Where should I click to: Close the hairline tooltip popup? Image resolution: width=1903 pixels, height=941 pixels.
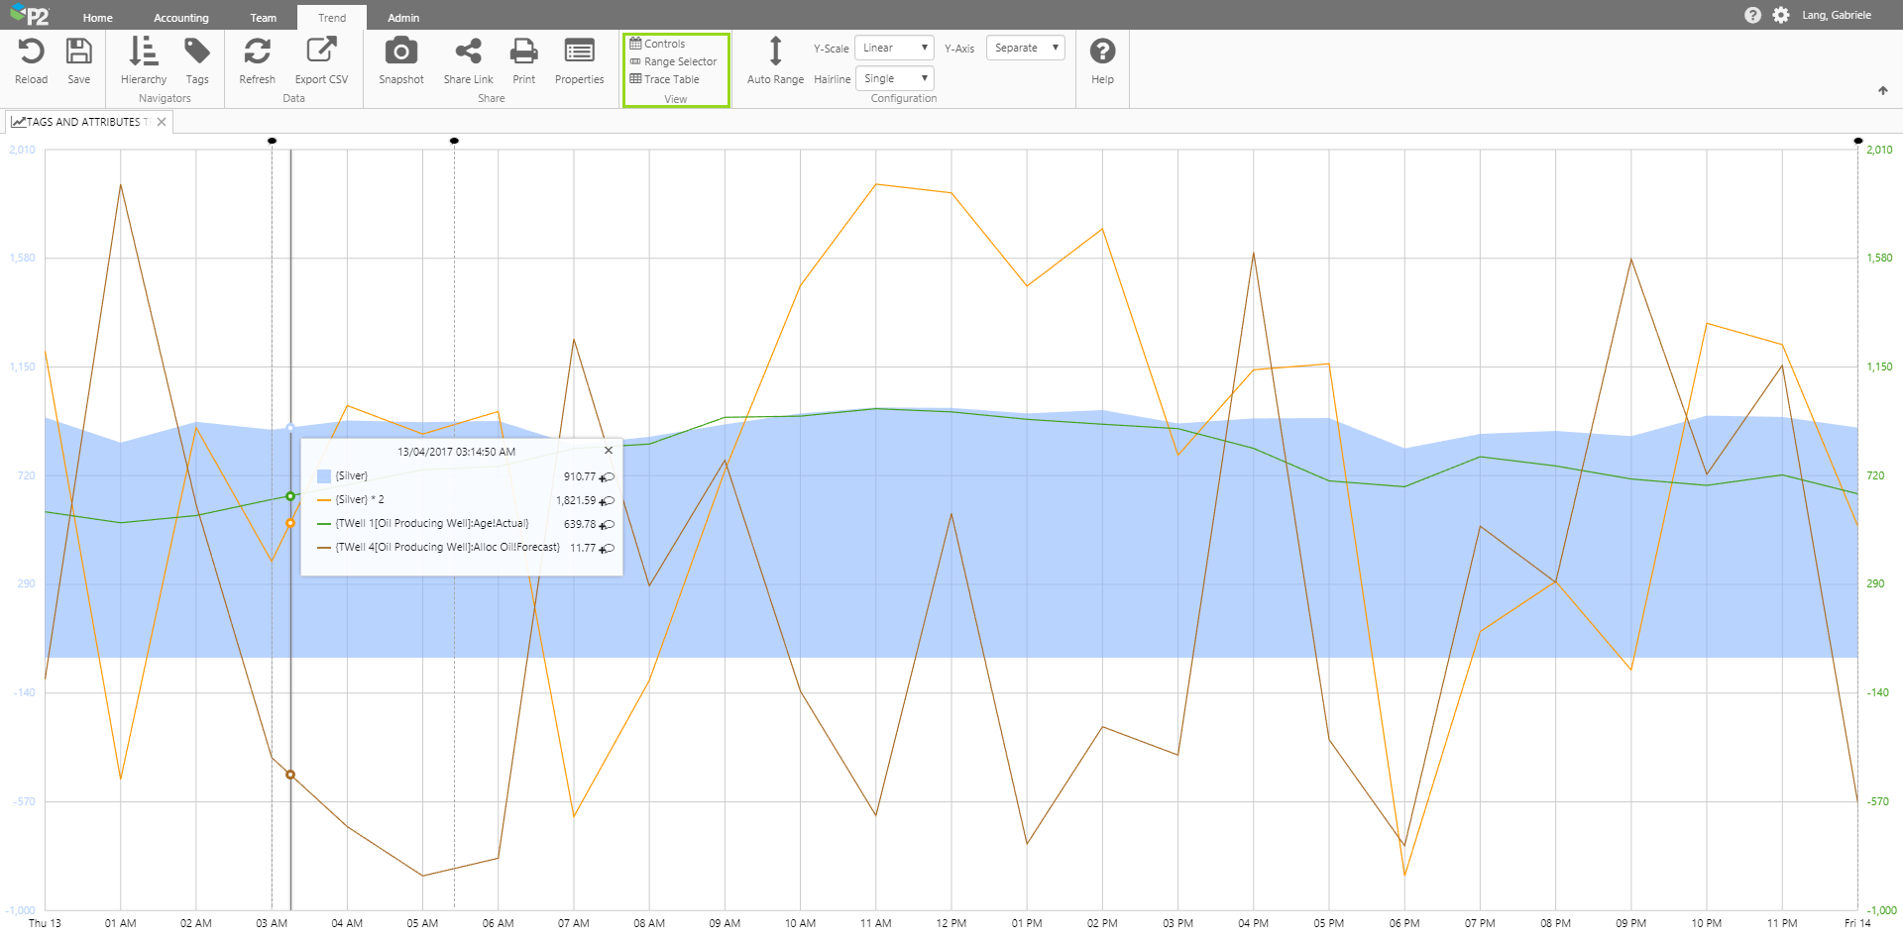tap(609, 451)
